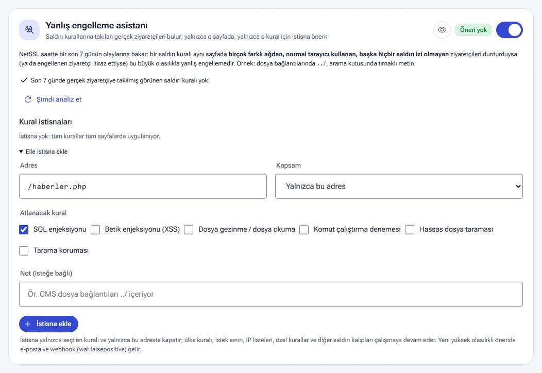Image resolution: width=542 pixels, height=373 pixels.
Task: Click the 'Yanlış engelleme asistanı' title
Action: pyautogui.click(x=96, y=25)
